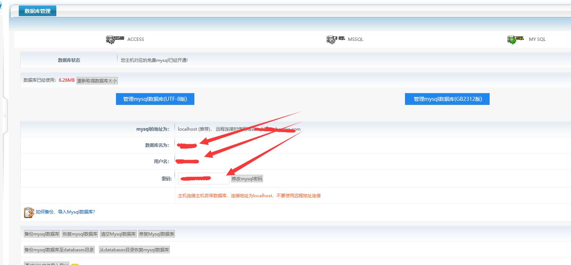Click 备份mysql数据库 button
Image resolution: width=571 pixels, height=265 pixels.
point(42,234)
